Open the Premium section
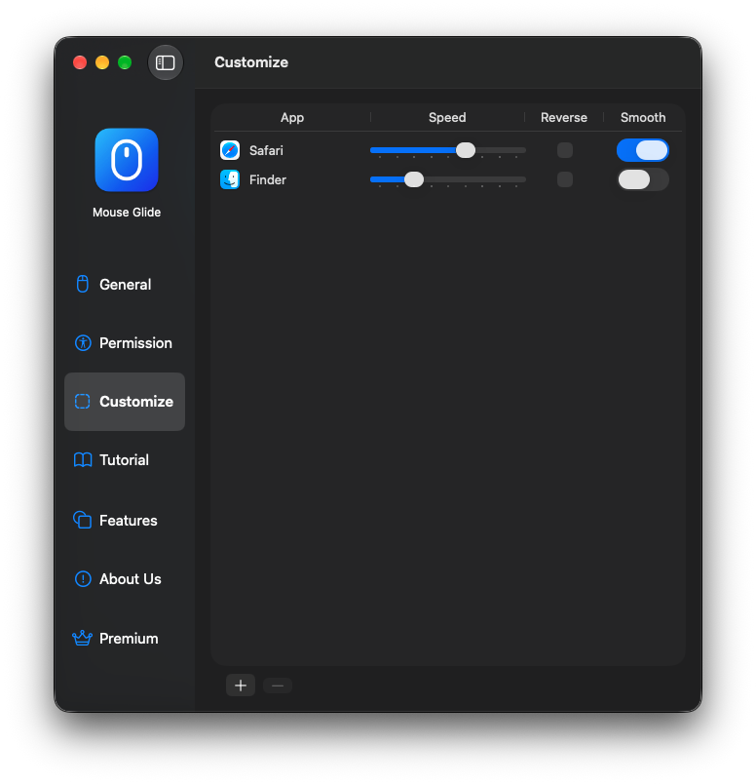Viewport: 756px width, 784px height. coord(125,639)
